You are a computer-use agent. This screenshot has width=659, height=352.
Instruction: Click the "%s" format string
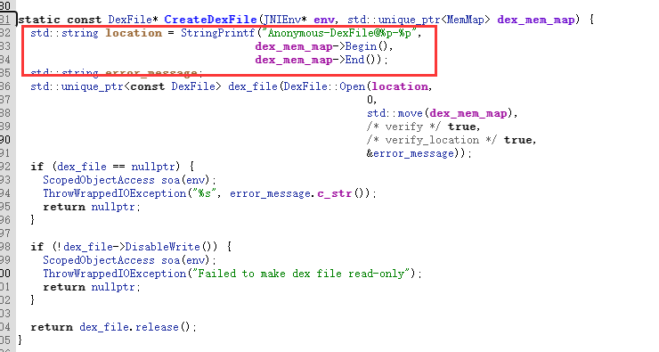(205, 194)
